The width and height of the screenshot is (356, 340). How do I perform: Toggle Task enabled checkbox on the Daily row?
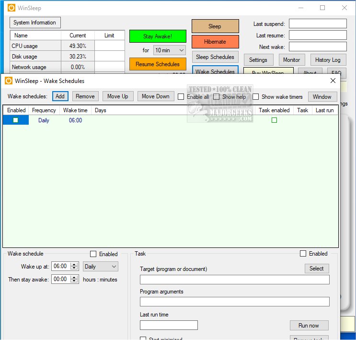[x=274, y=120]
